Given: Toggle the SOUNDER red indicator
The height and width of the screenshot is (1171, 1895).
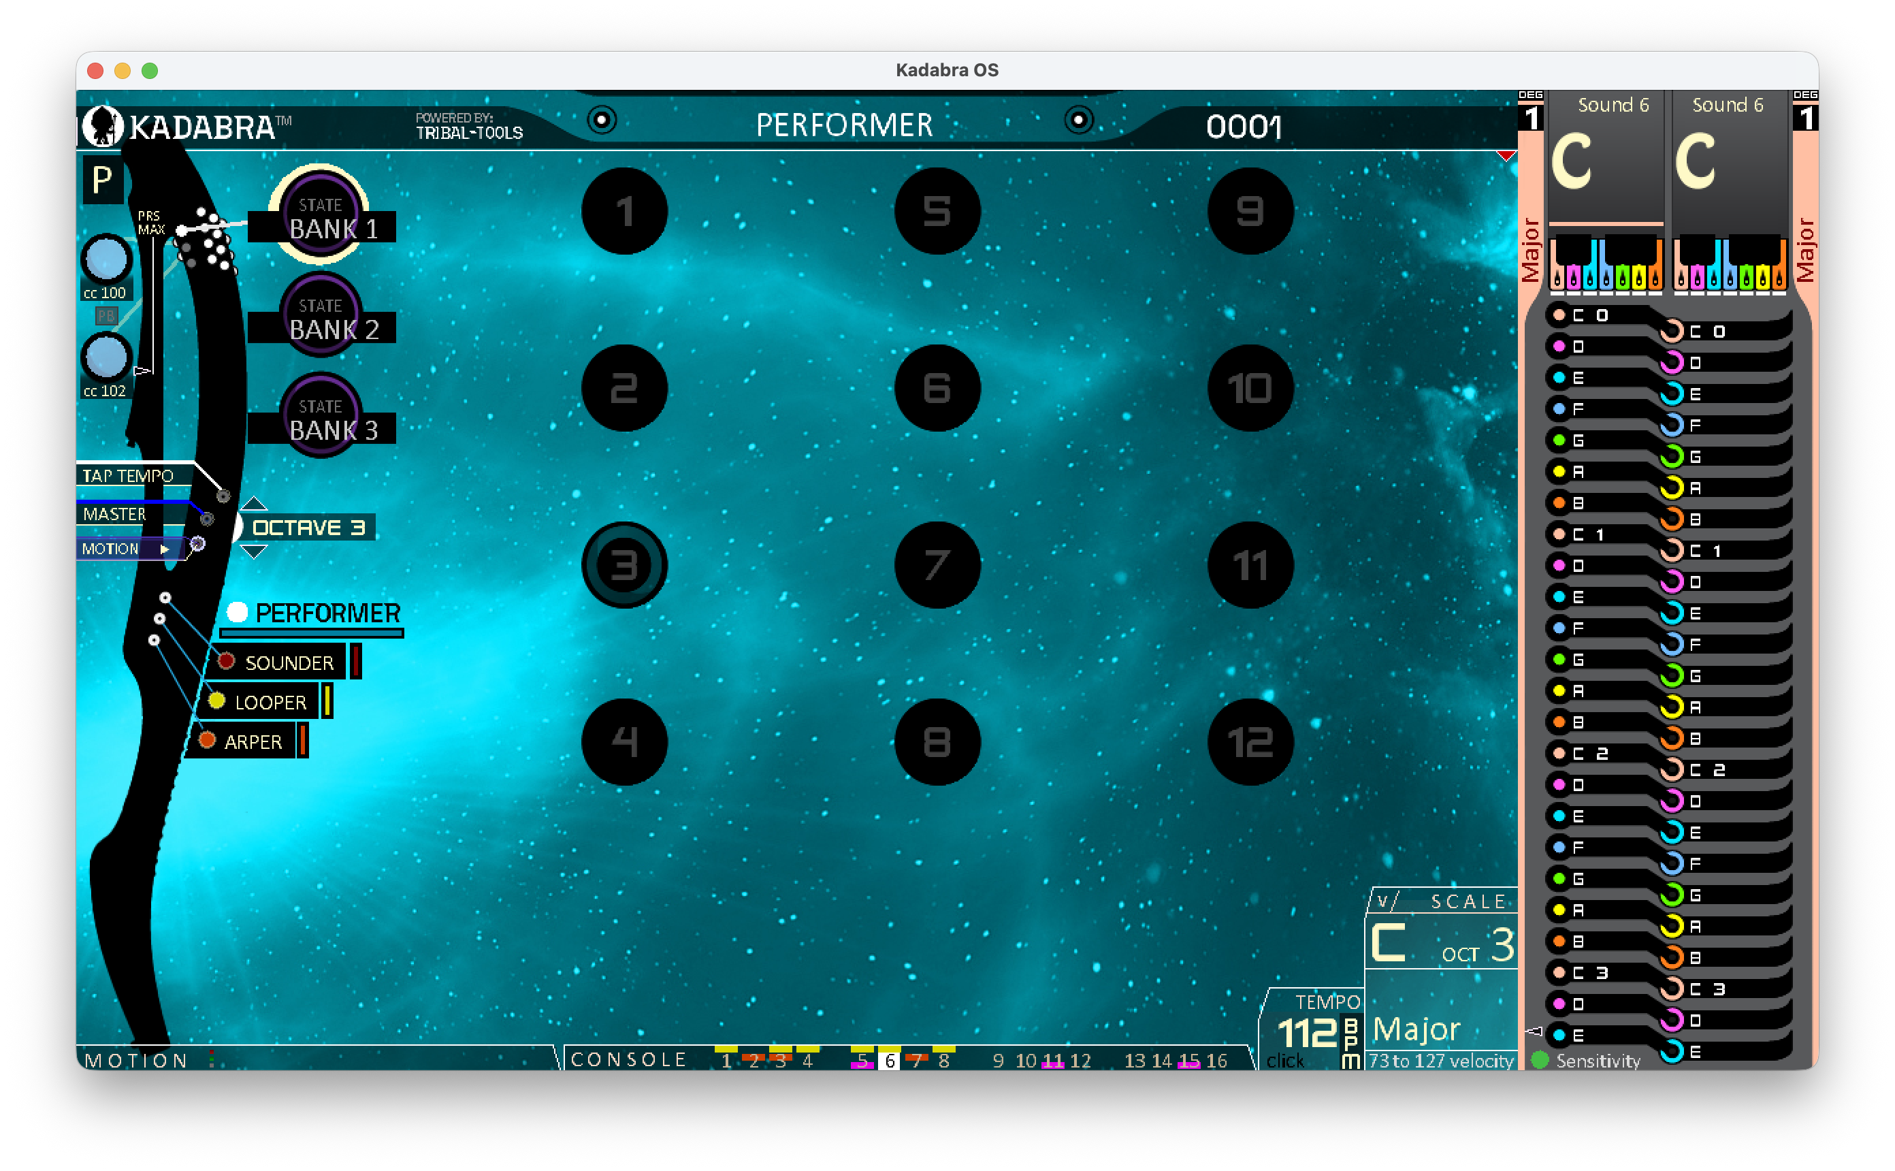Looking at the screenshot, I should (x=226, y=661).
